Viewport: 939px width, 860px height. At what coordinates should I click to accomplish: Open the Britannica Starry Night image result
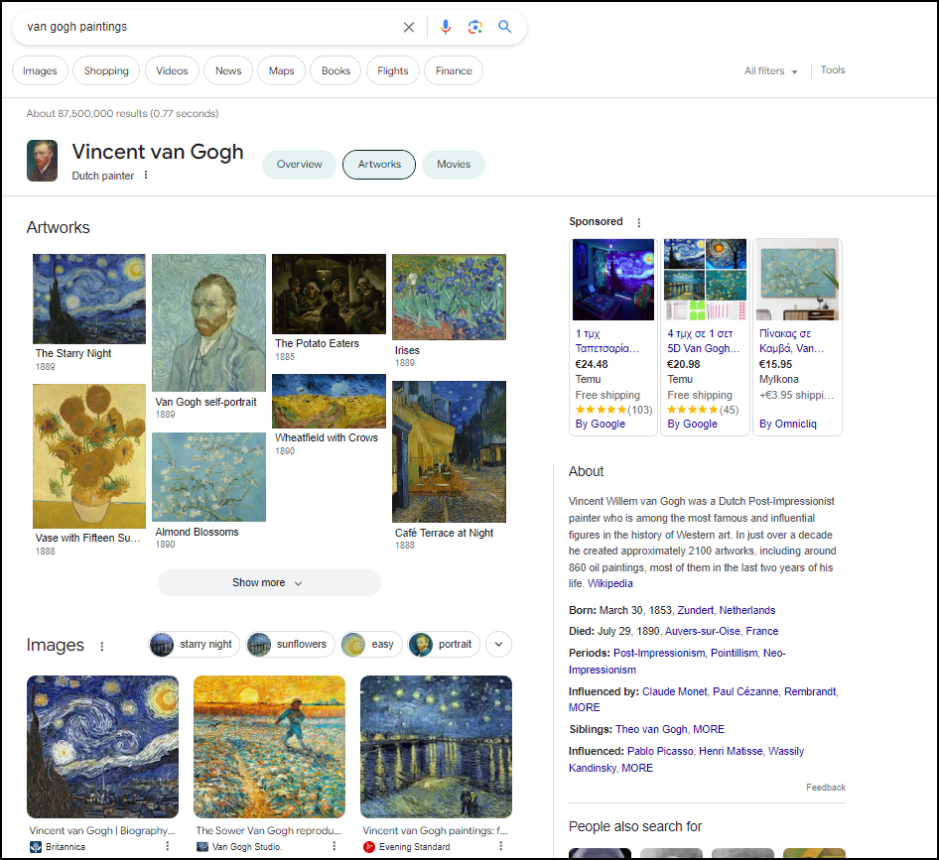coord(102,747)
